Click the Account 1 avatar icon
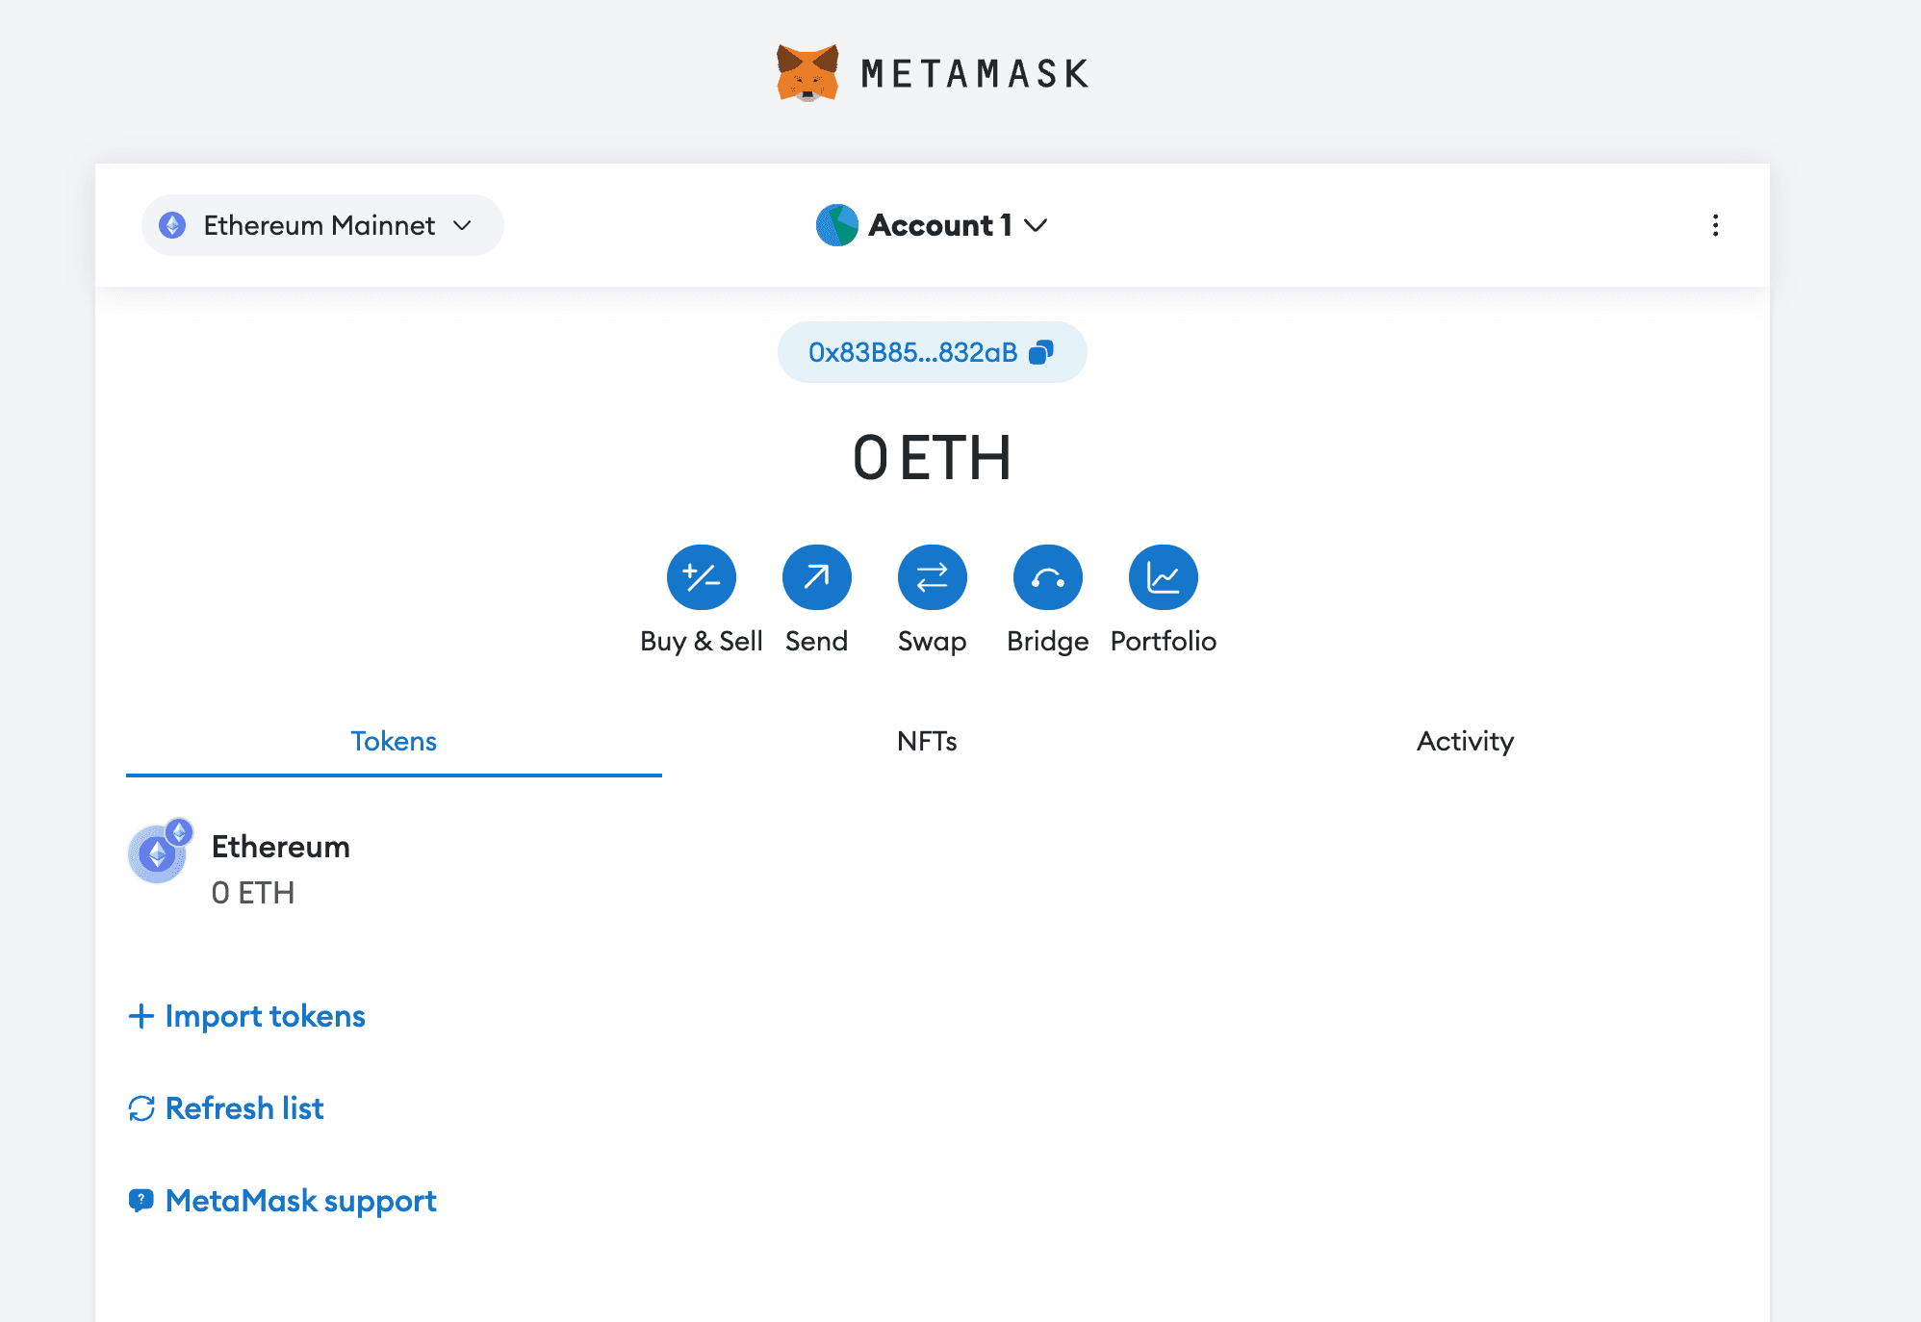The width and height of the screenshot is (1921, 1322). 836,225
